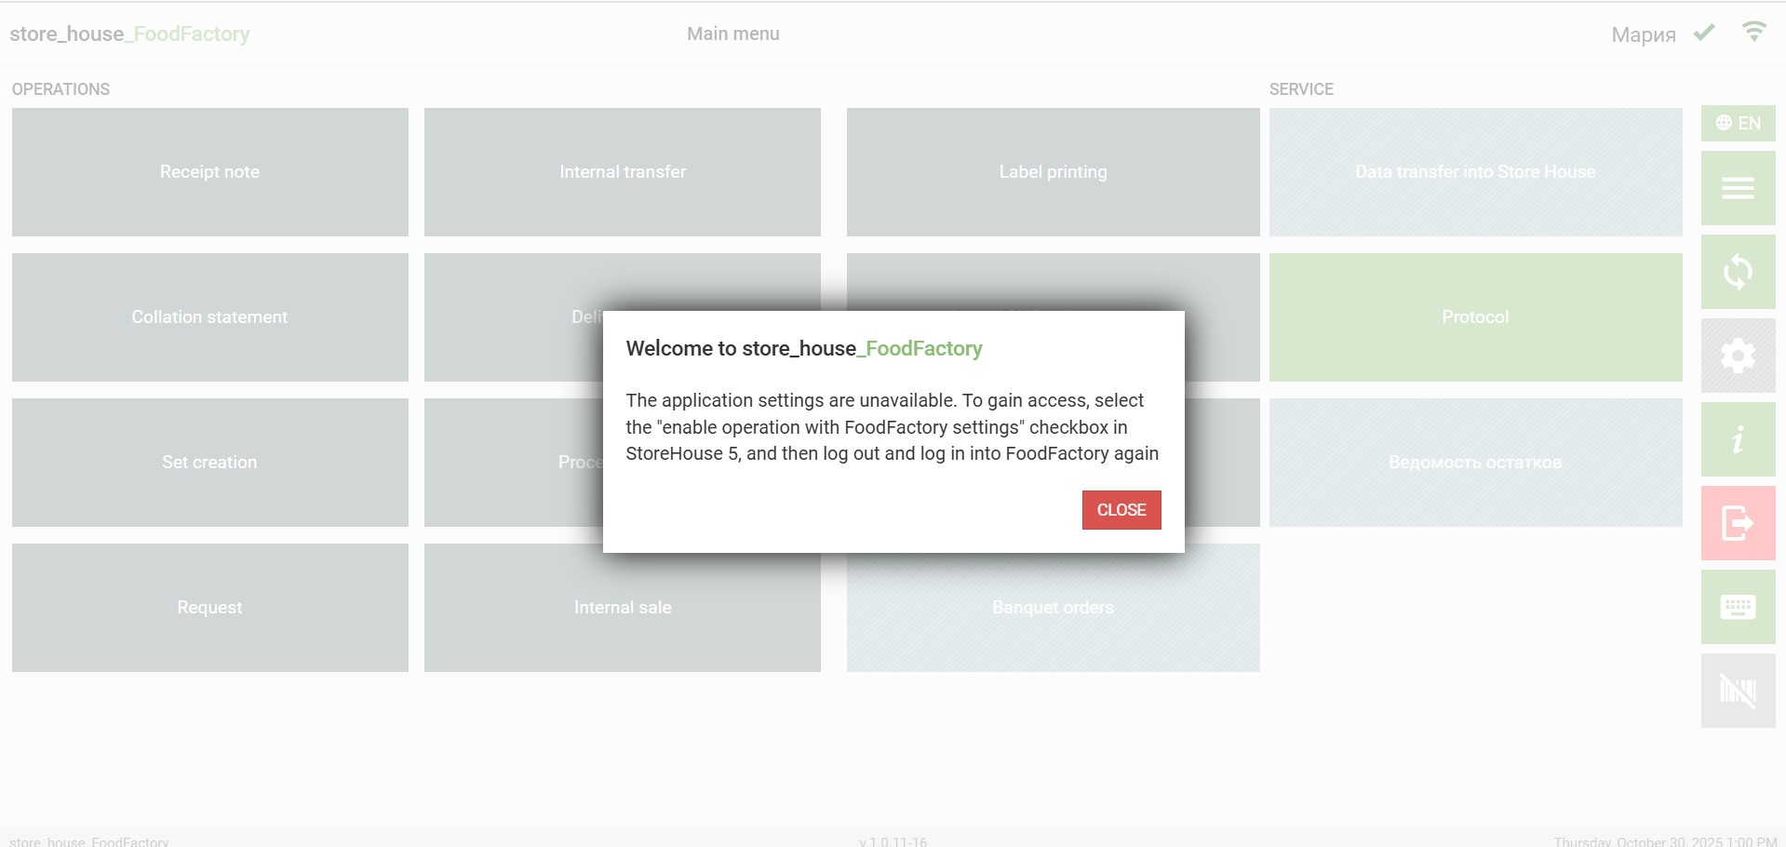Launch the Set creation tile
This screenshot has height=847, width=1786.
coord(209,463)
